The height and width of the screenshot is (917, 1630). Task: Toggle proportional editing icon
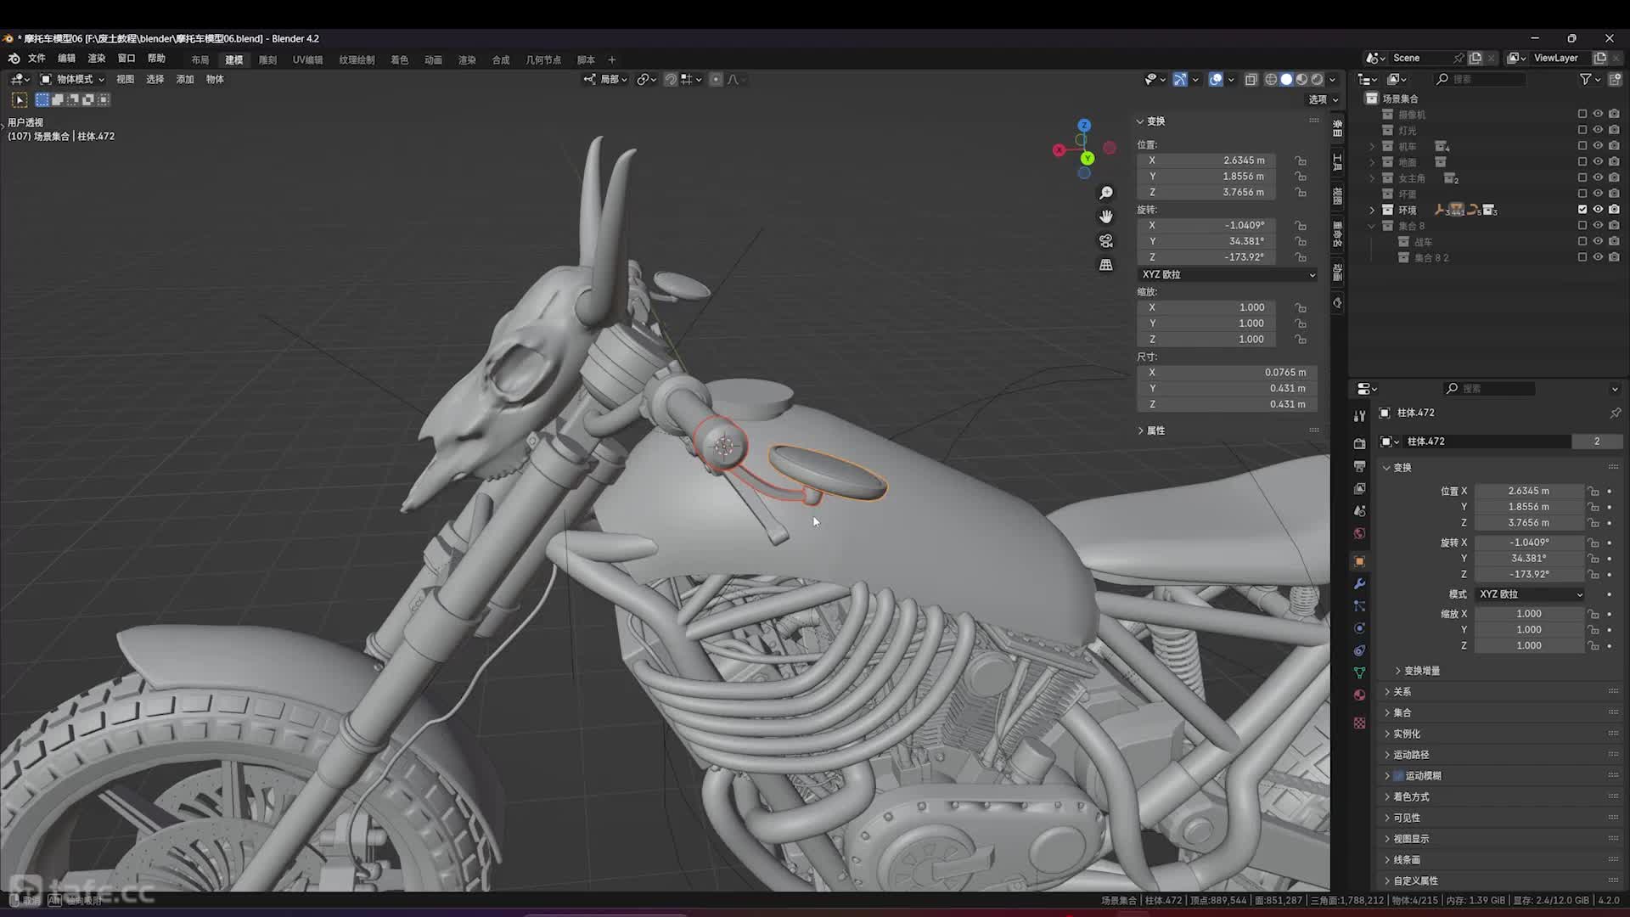coord(716,79)
